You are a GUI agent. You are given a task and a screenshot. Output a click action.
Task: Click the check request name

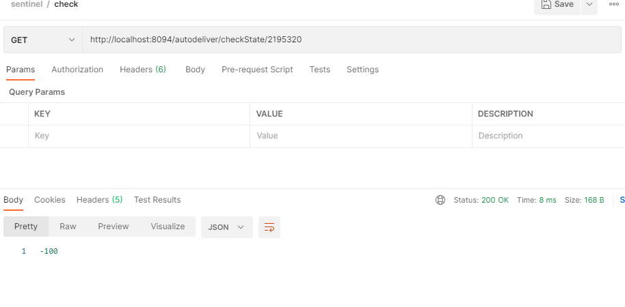click(66, 4)
